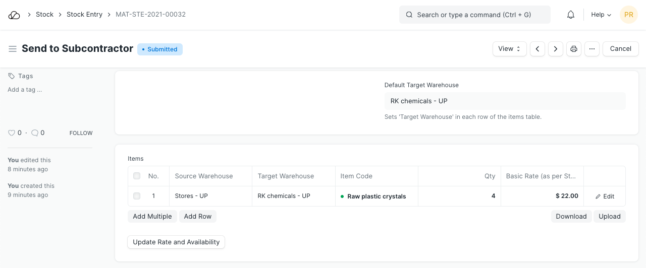
Task: Open the Help dropdown menu
Action: coord(601,15)
